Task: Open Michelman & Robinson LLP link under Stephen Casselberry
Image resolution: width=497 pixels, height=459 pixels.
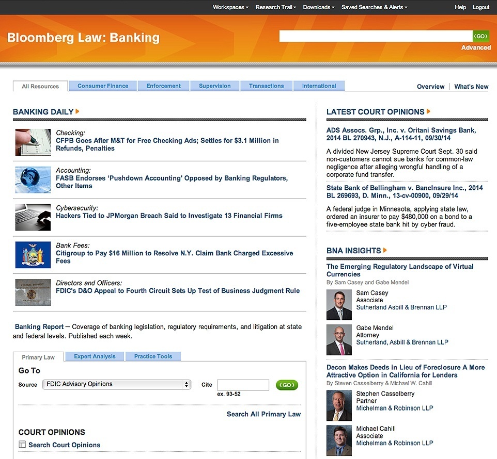Action: 395,408
